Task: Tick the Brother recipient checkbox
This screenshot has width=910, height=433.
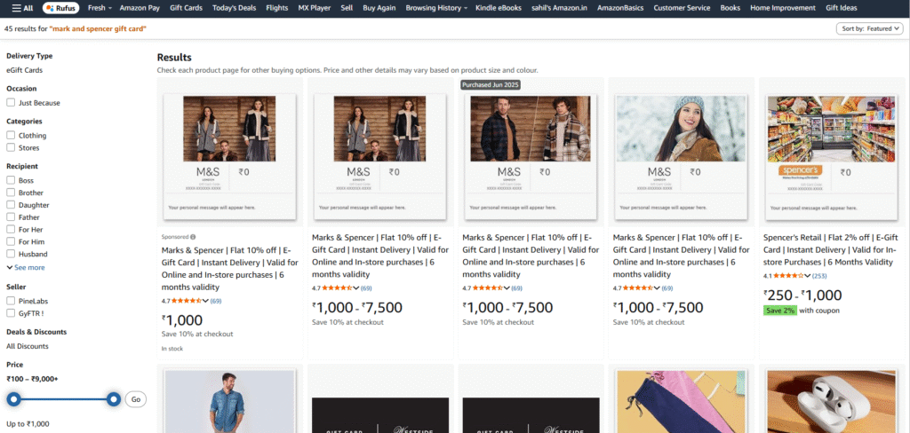Action: coord(11,193)
